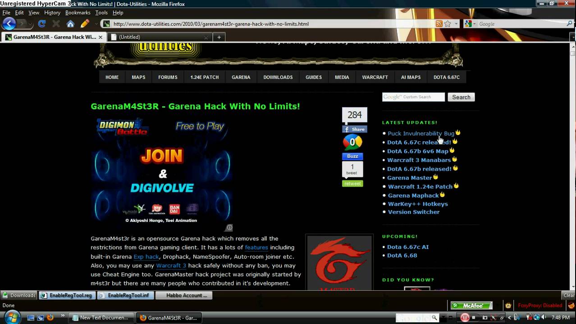Image resolution: width=576 pixels, height=324 pixels.
Task: Click the RSS feed icon in address bar
Action: [439, 24]
